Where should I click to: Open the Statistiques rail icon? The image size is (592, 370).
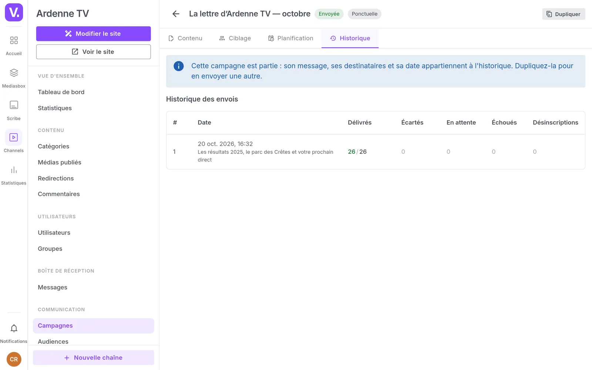pyautogui.click(x=14, y=175)
